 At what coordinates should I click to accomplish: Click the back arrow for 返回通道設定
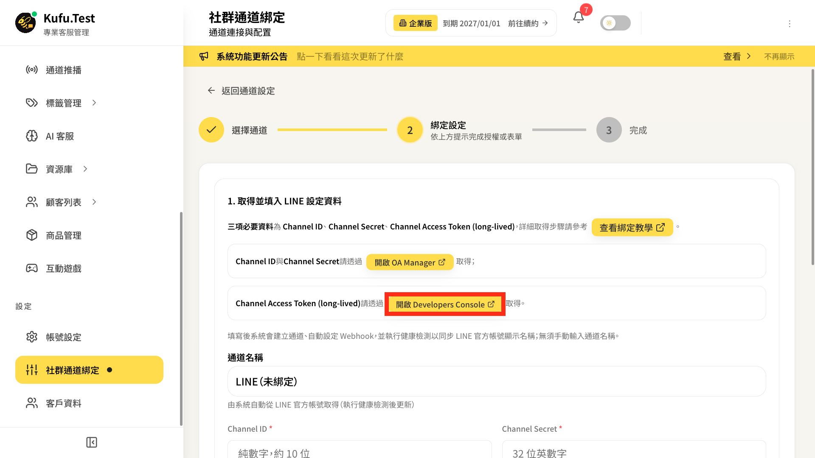[x=211, y=90]
